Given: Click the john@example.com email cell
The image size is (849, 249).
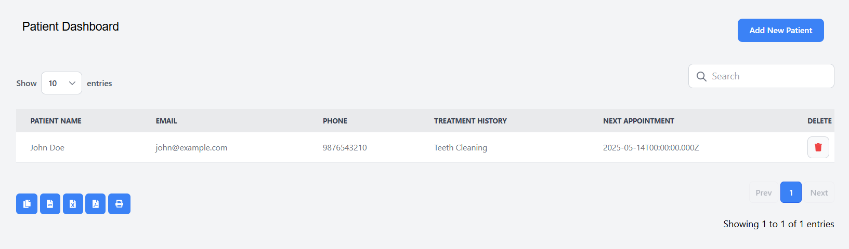Looking at the screenshot, I should 191,147.
